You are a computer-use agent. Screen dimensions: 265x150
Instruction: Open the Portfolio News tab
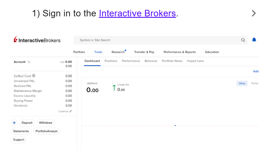click(172, 61)
